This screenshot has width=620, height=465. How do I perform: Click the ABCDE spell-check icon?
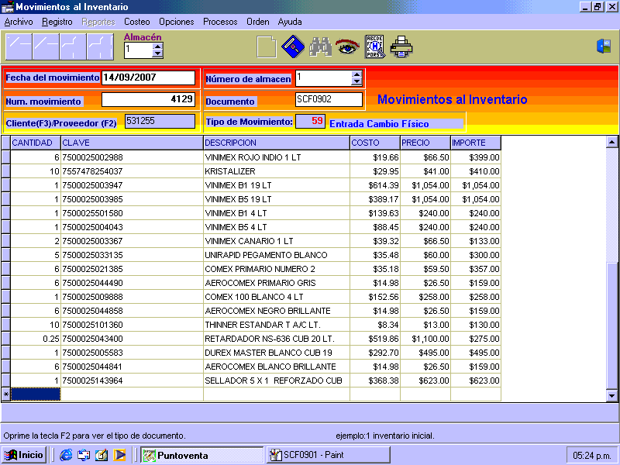[x=374, y=47]
